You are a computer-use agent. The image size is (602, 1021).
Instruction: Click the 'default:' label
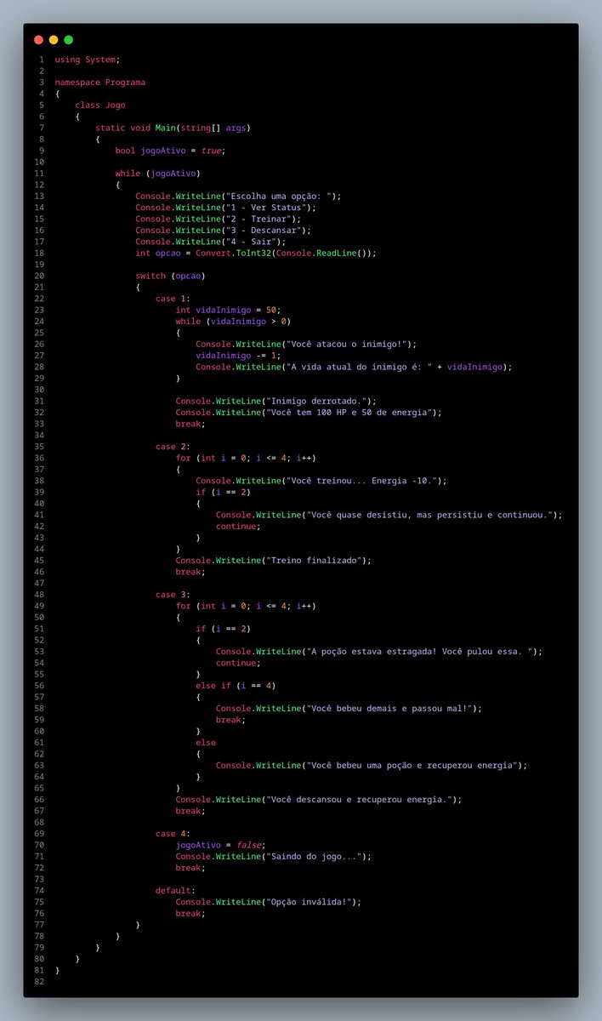click(175, 890)
